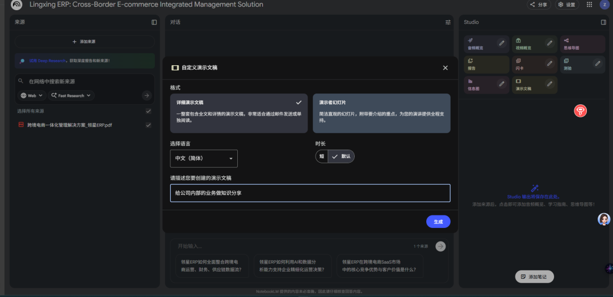The height and width of the screenshot is (297, 613).
Task: Click the chat send arrow button
Action: pos(440,246)
